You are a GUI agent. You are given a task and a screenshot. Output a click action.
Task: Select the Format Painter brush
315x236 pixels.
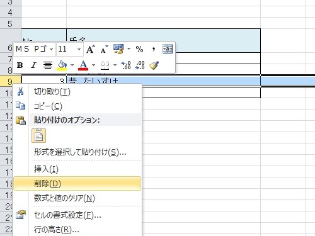coord(154,65)
